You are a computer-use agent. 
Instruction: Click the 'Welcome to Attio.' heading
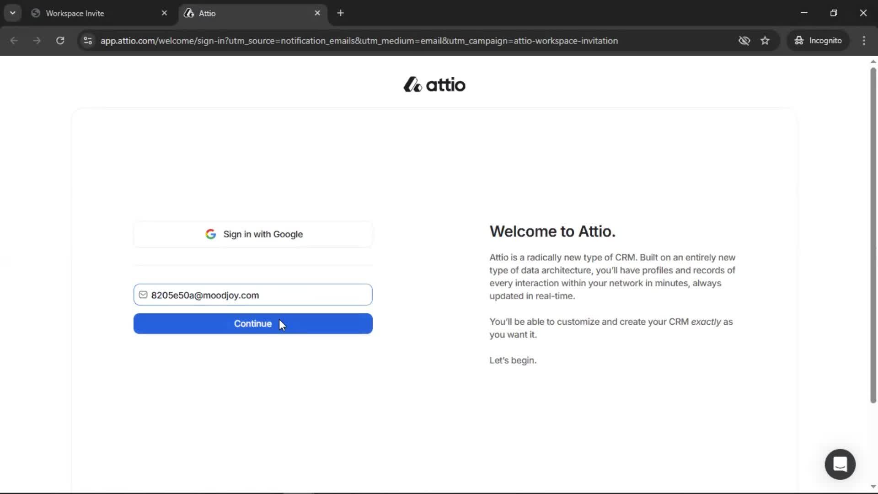552,231
